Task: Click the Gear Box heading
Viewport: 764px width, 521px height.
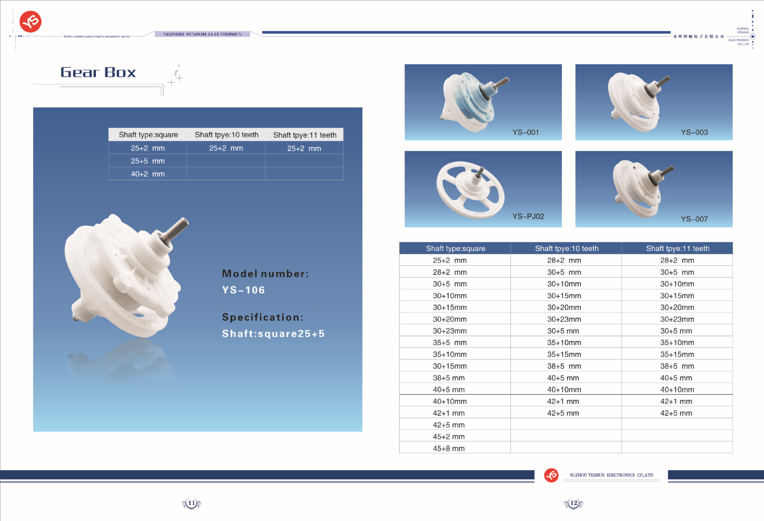Action: [x=98, y=72]
